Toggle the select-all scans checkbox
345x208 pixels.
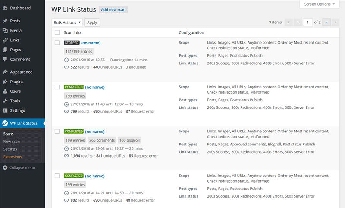(x=57, y=32)
